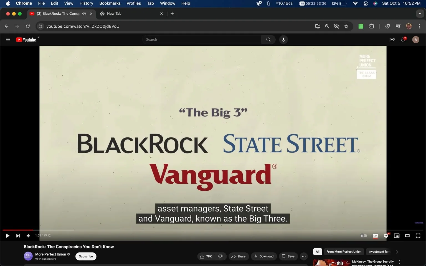Viewport: 426px width, 266px height.
Task: Open the YouTube guide hamburger menu
Action: (x=8, y=40)
